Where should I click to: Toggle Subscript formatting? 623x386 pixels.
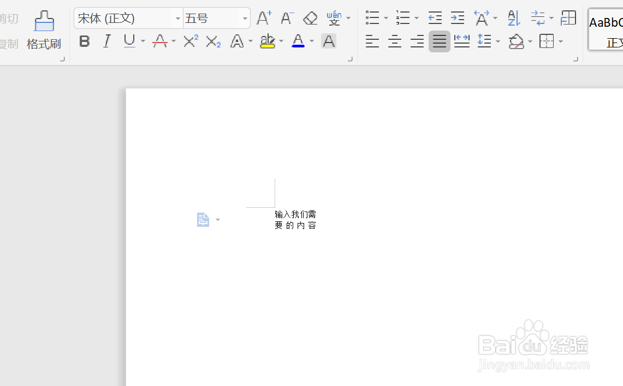[213, 41]
